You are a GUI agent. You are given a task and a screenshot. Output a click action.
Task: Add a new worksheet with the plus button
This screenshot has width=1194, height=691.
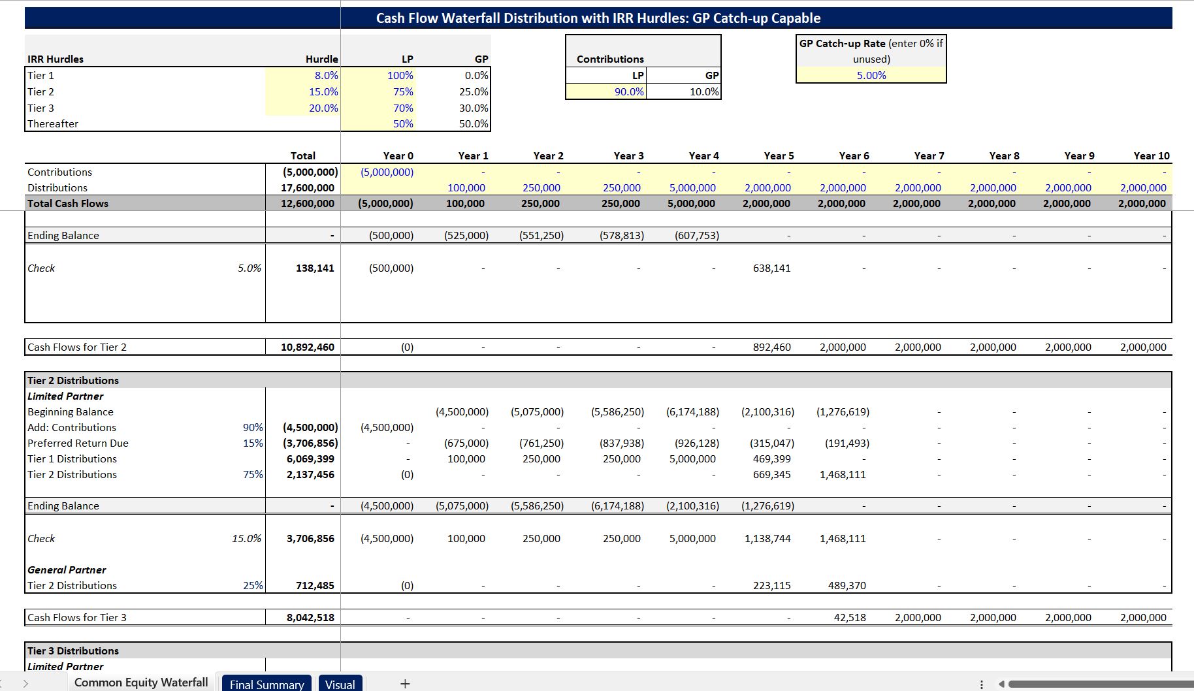pyautogui.click(x=405, y=683)
